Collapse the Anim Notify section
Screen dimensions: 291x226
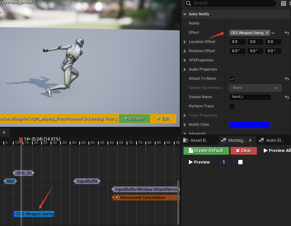click(185, 14)
